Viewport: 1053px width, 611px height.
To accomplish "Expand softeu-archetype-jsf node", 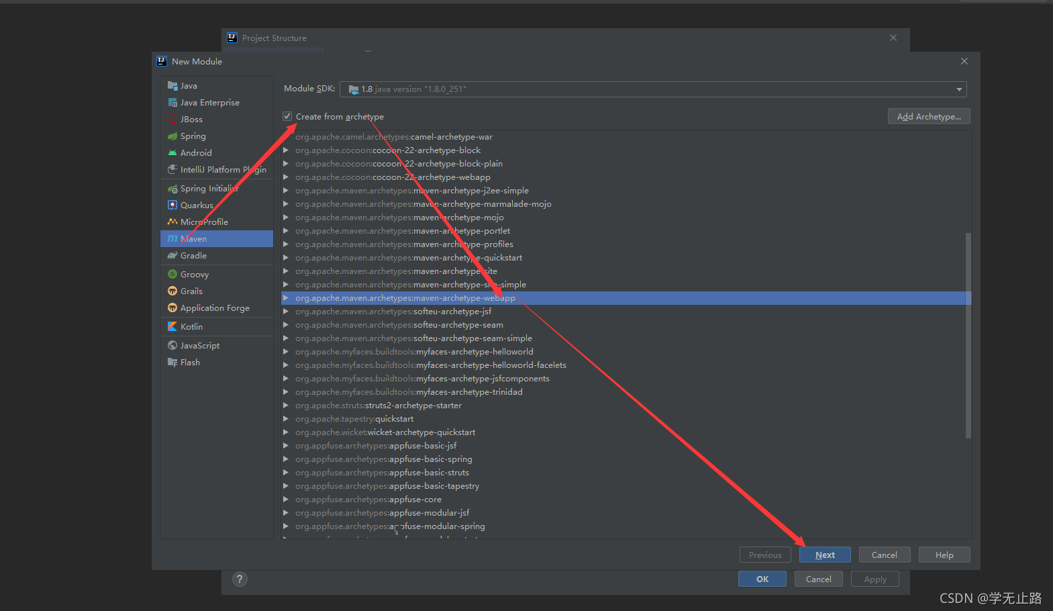I will 286,312.
